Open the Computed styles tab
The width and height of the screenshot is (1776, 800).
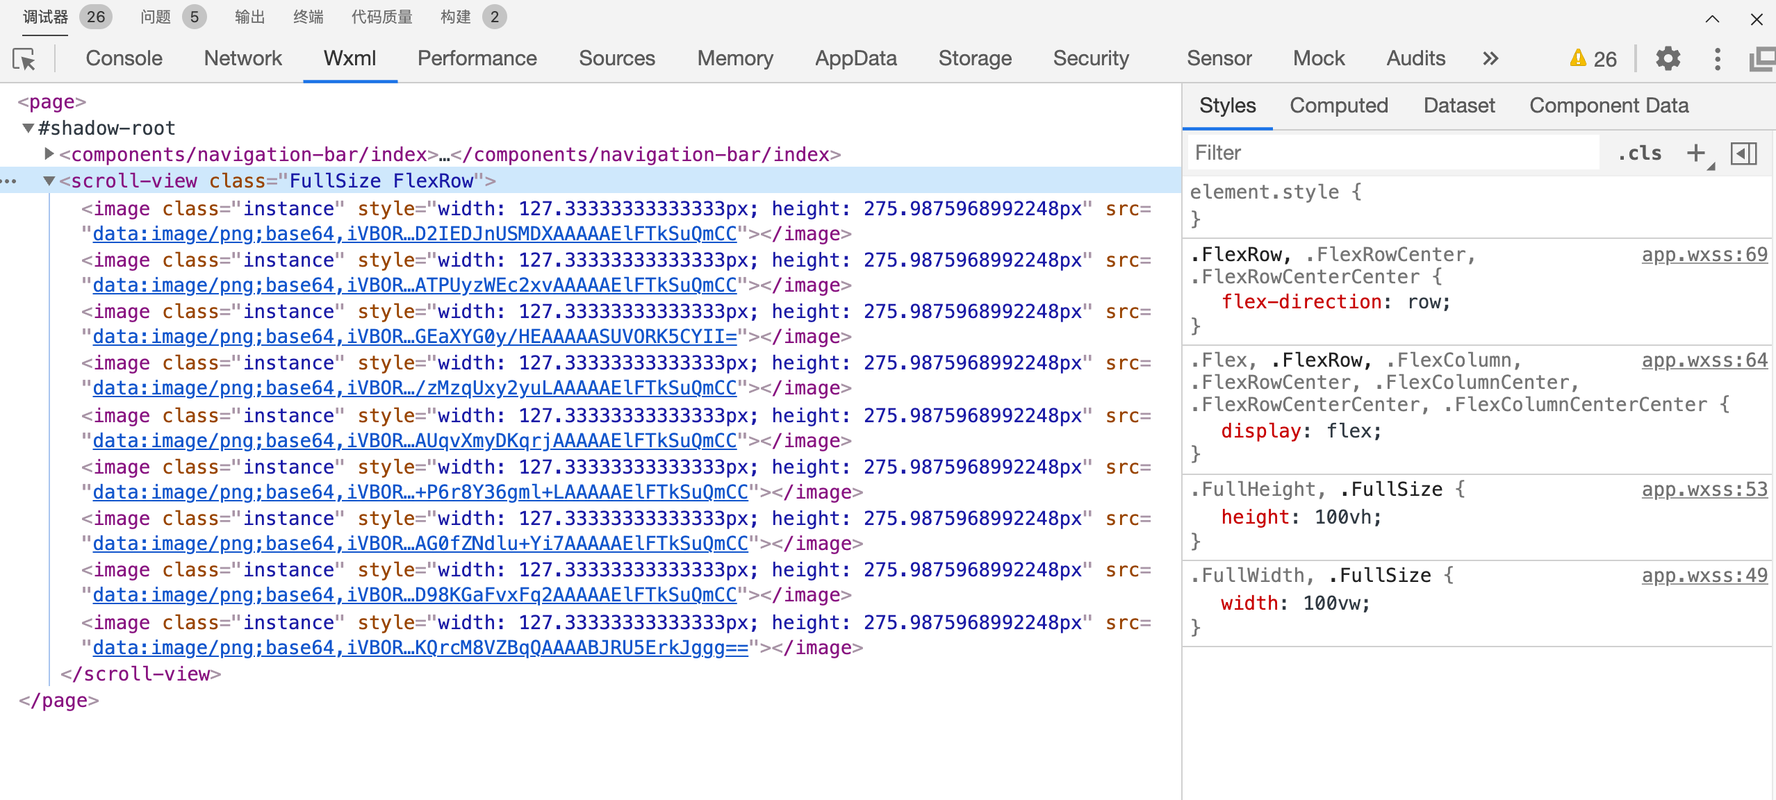pyautogui.click(x=1338, y=106)
